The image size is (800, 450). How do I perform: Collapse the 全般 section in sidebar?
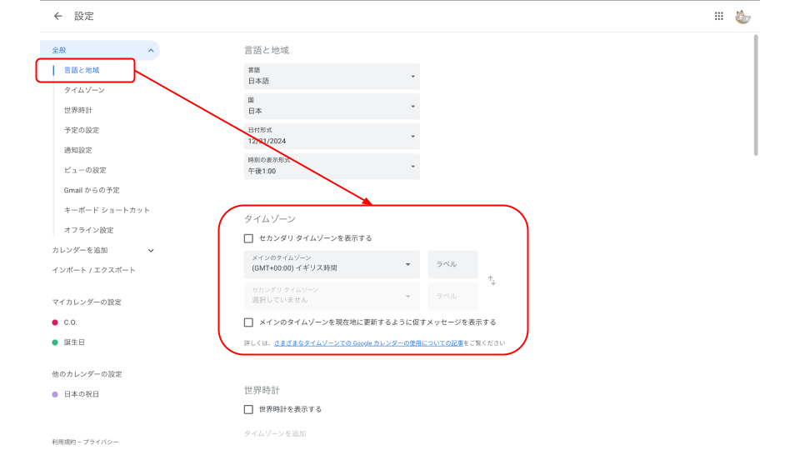click(151, 51)
